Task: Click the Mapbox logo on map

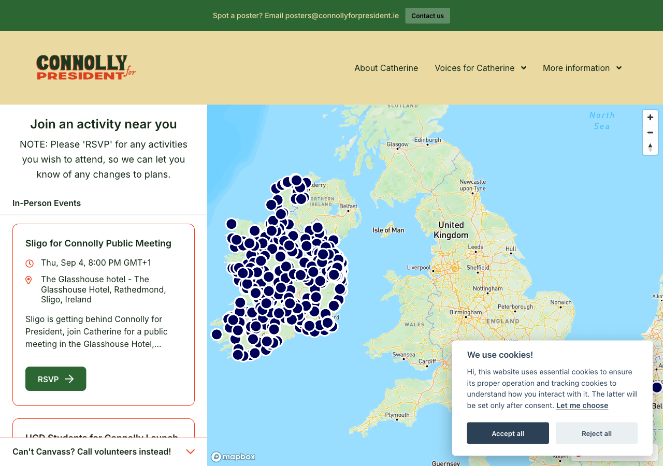Action: click(x=233, y=457)
